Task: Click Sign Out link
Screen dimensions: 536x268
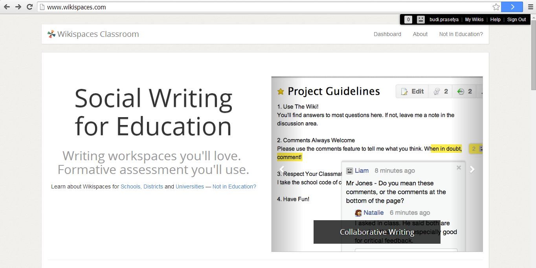Action: coord(516,20)
